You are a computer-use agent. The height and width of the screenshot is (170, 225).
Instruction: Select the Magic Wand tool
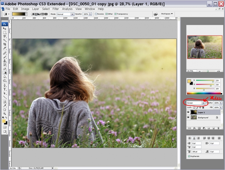point(5,41)
